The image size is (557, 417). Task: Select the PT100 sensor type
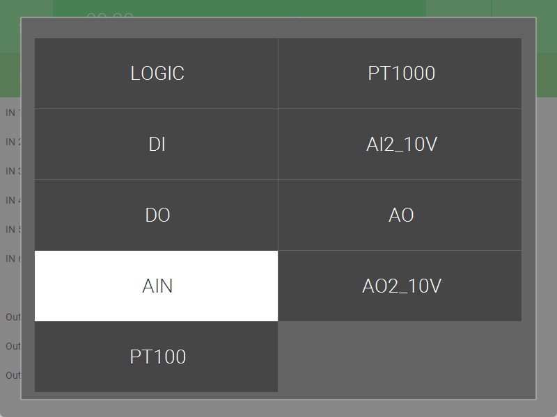(x=157, y=357)
